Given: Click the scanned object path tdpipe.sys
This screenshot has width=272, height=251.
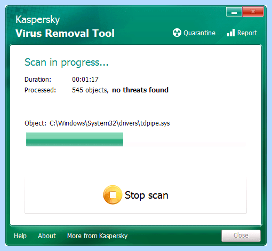Looking at the screenshot, I should [x=109, y=123].
